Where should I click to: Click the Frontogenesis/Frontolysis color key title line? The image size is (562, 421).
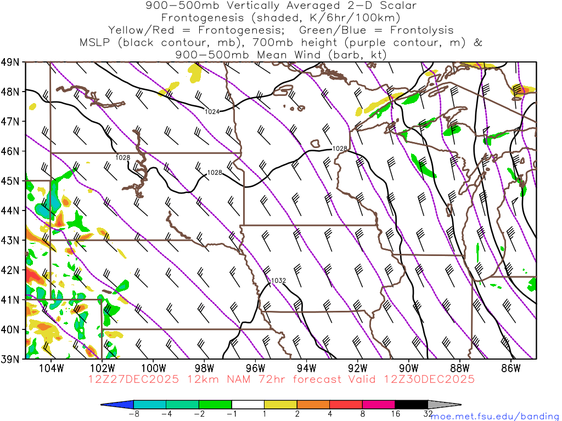coord(281,30)
